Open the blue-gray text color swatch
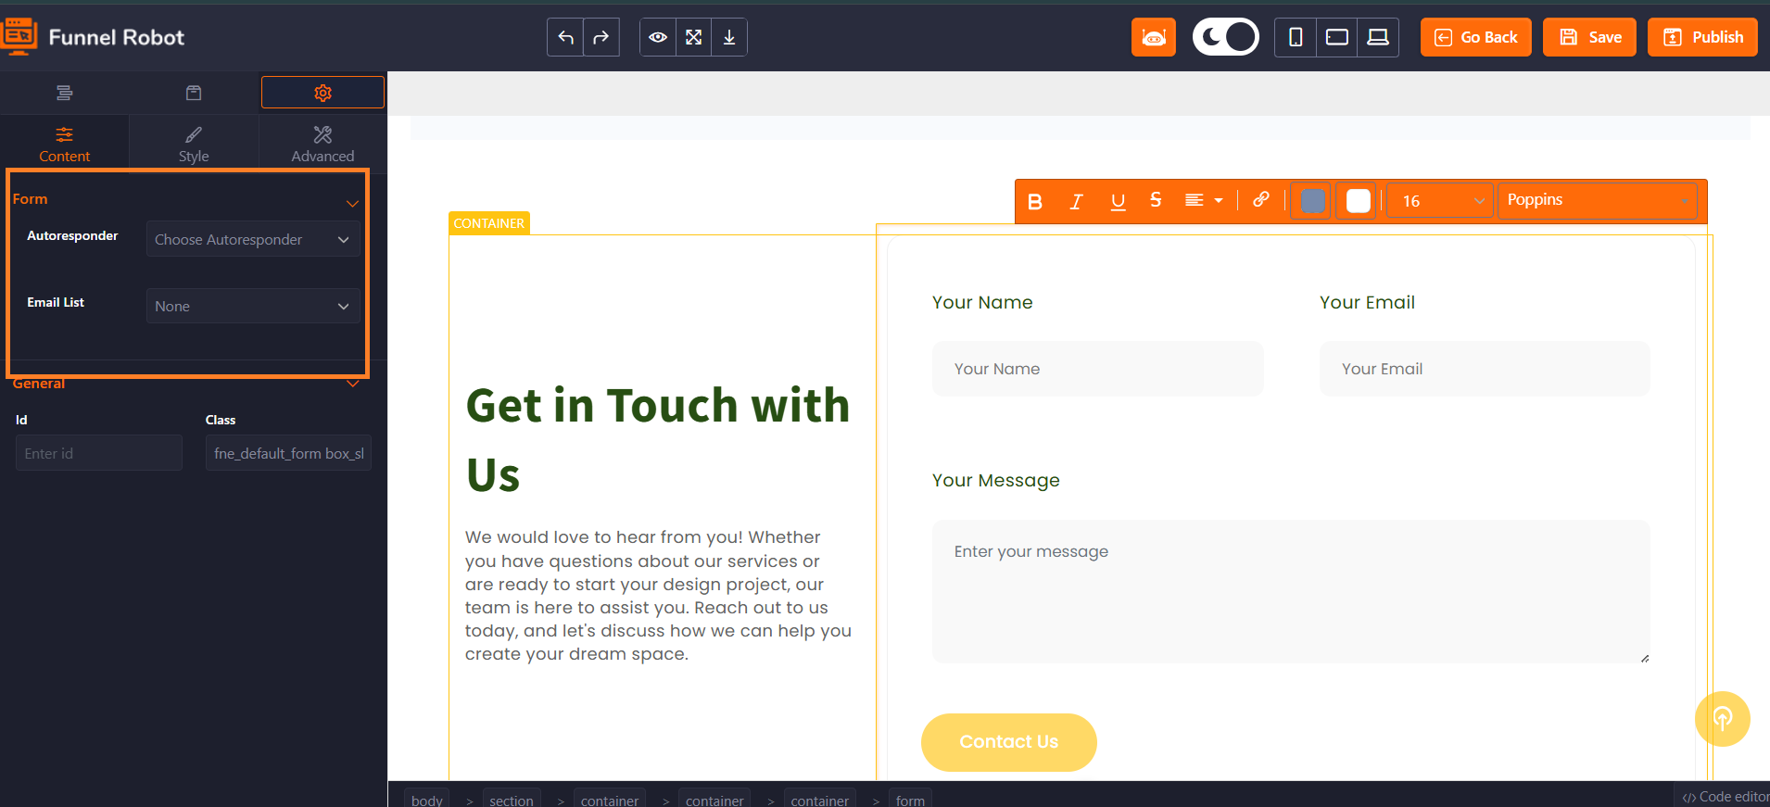The height and width of the screenshot is (807, 1770). point(1312,201)
